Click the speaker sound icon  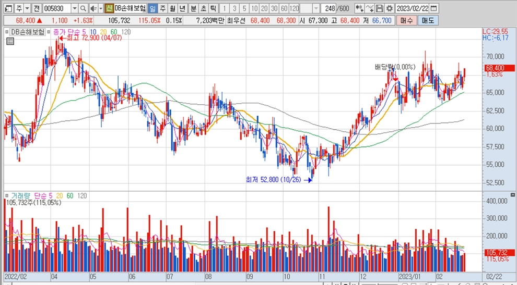pyautogui.click(x=92, y=9)
